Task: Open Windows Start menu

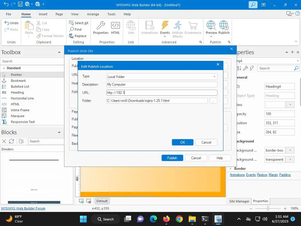Action: pyautogui.click(x=83, y=219)
